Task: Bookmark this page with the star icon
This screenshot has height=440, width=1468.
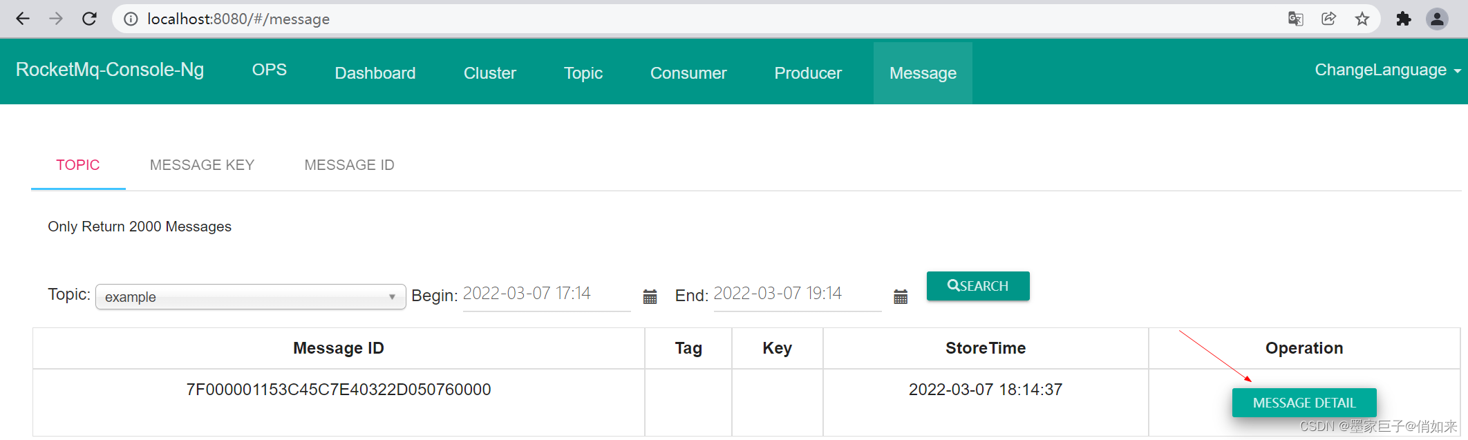Action: [1362, 19]
